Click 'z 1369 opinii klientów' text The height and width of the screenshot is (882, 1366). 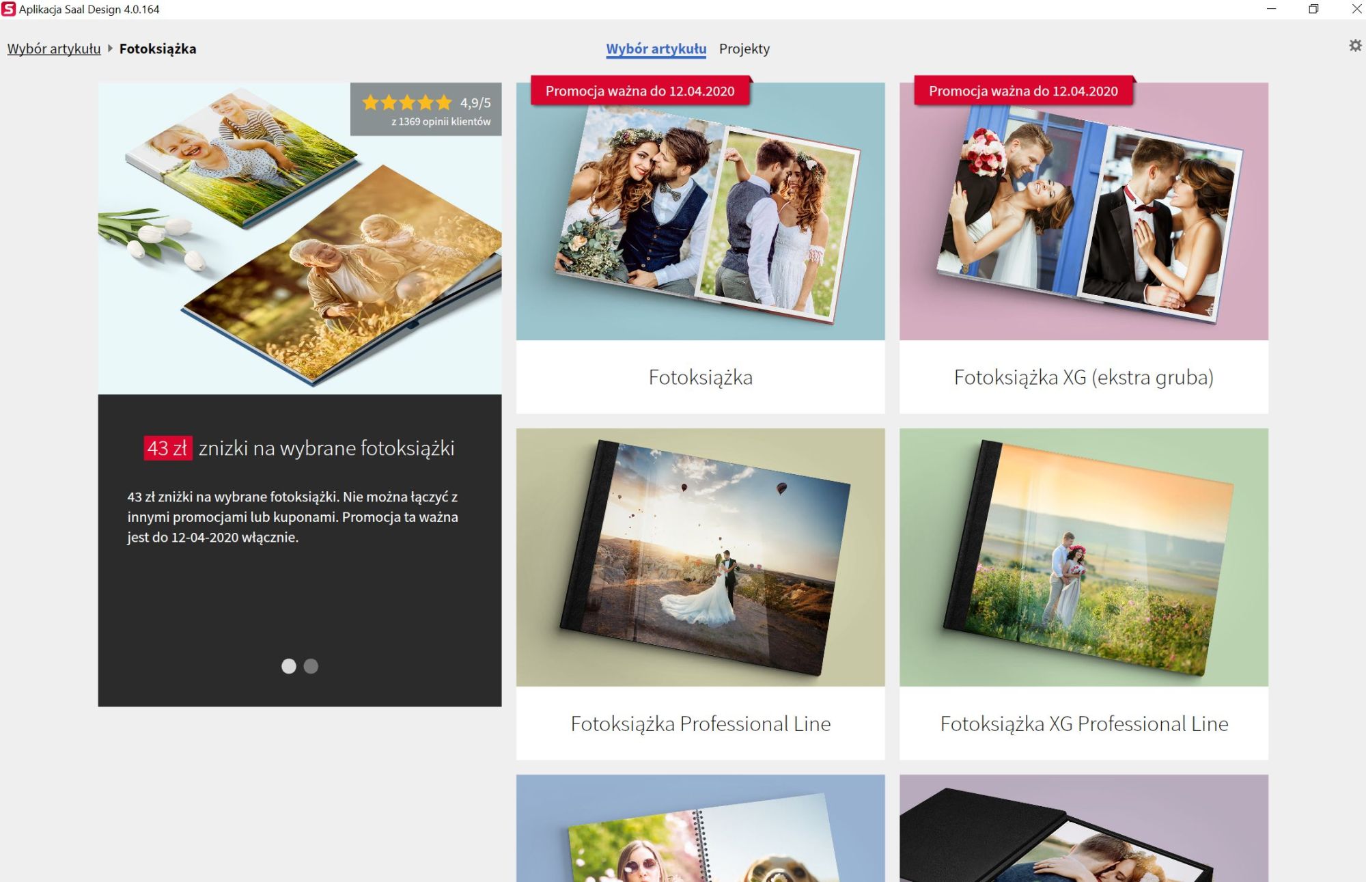pos(441,122)
